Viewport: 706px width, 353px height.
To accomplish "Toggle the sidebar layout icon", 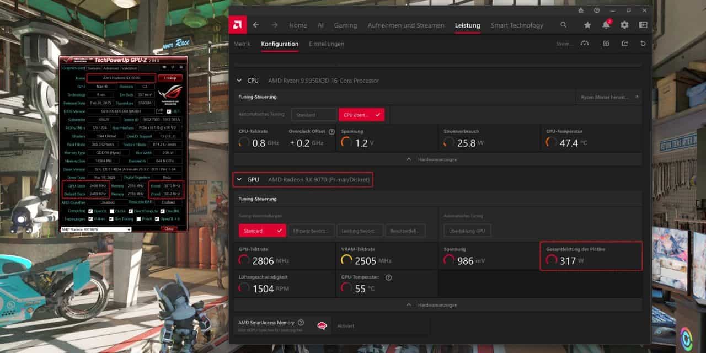I will (x=643, y=25).
